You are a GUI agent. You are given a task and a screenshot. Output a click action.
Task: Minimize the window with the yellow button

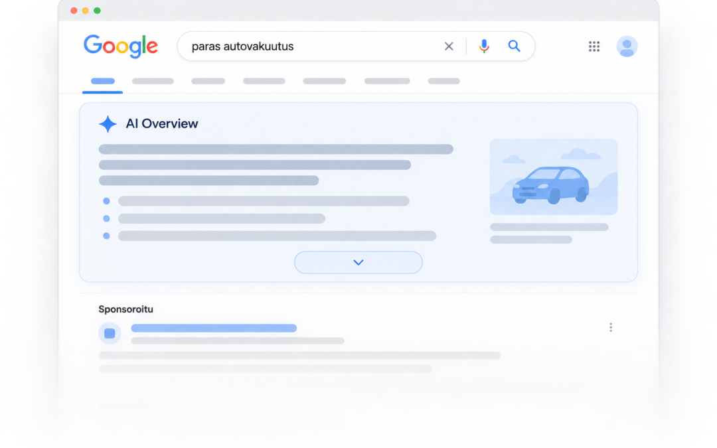(86, 11)
